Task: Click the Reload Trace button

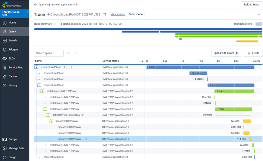Action: pyautogui.click(x=251, y=5)
